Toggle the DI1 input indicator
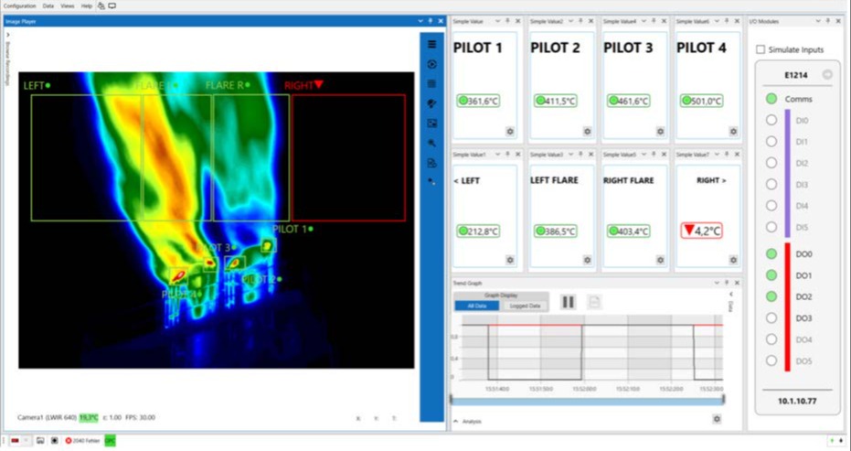 tap(771, 141)
